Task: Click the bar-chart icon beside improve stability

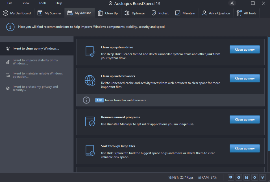Action: [8, 62]
